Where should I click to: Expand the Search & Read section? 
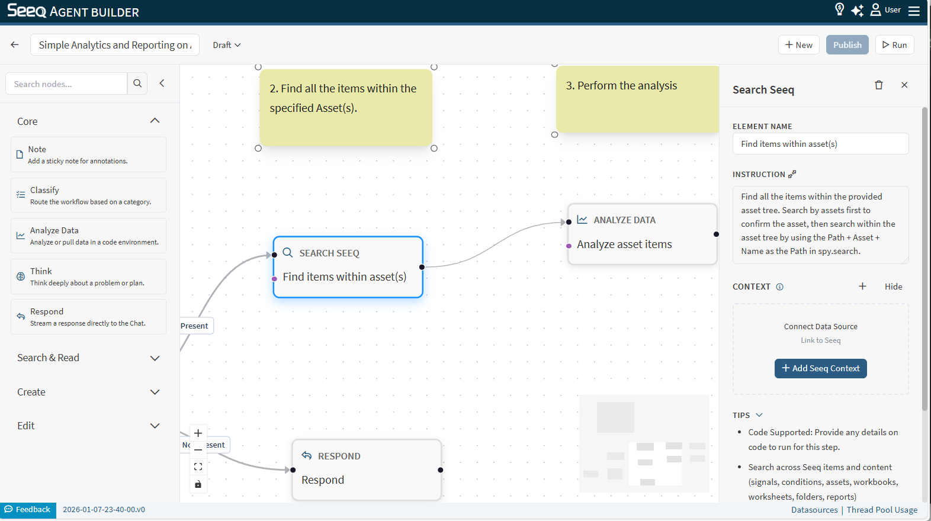click(155, 358)
